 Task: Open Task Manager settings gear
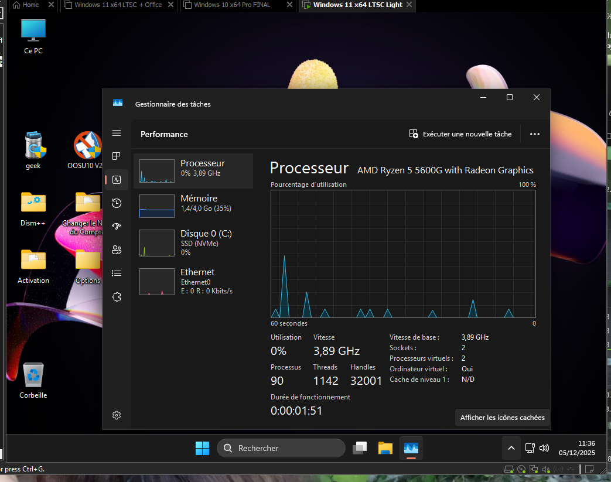117,415
